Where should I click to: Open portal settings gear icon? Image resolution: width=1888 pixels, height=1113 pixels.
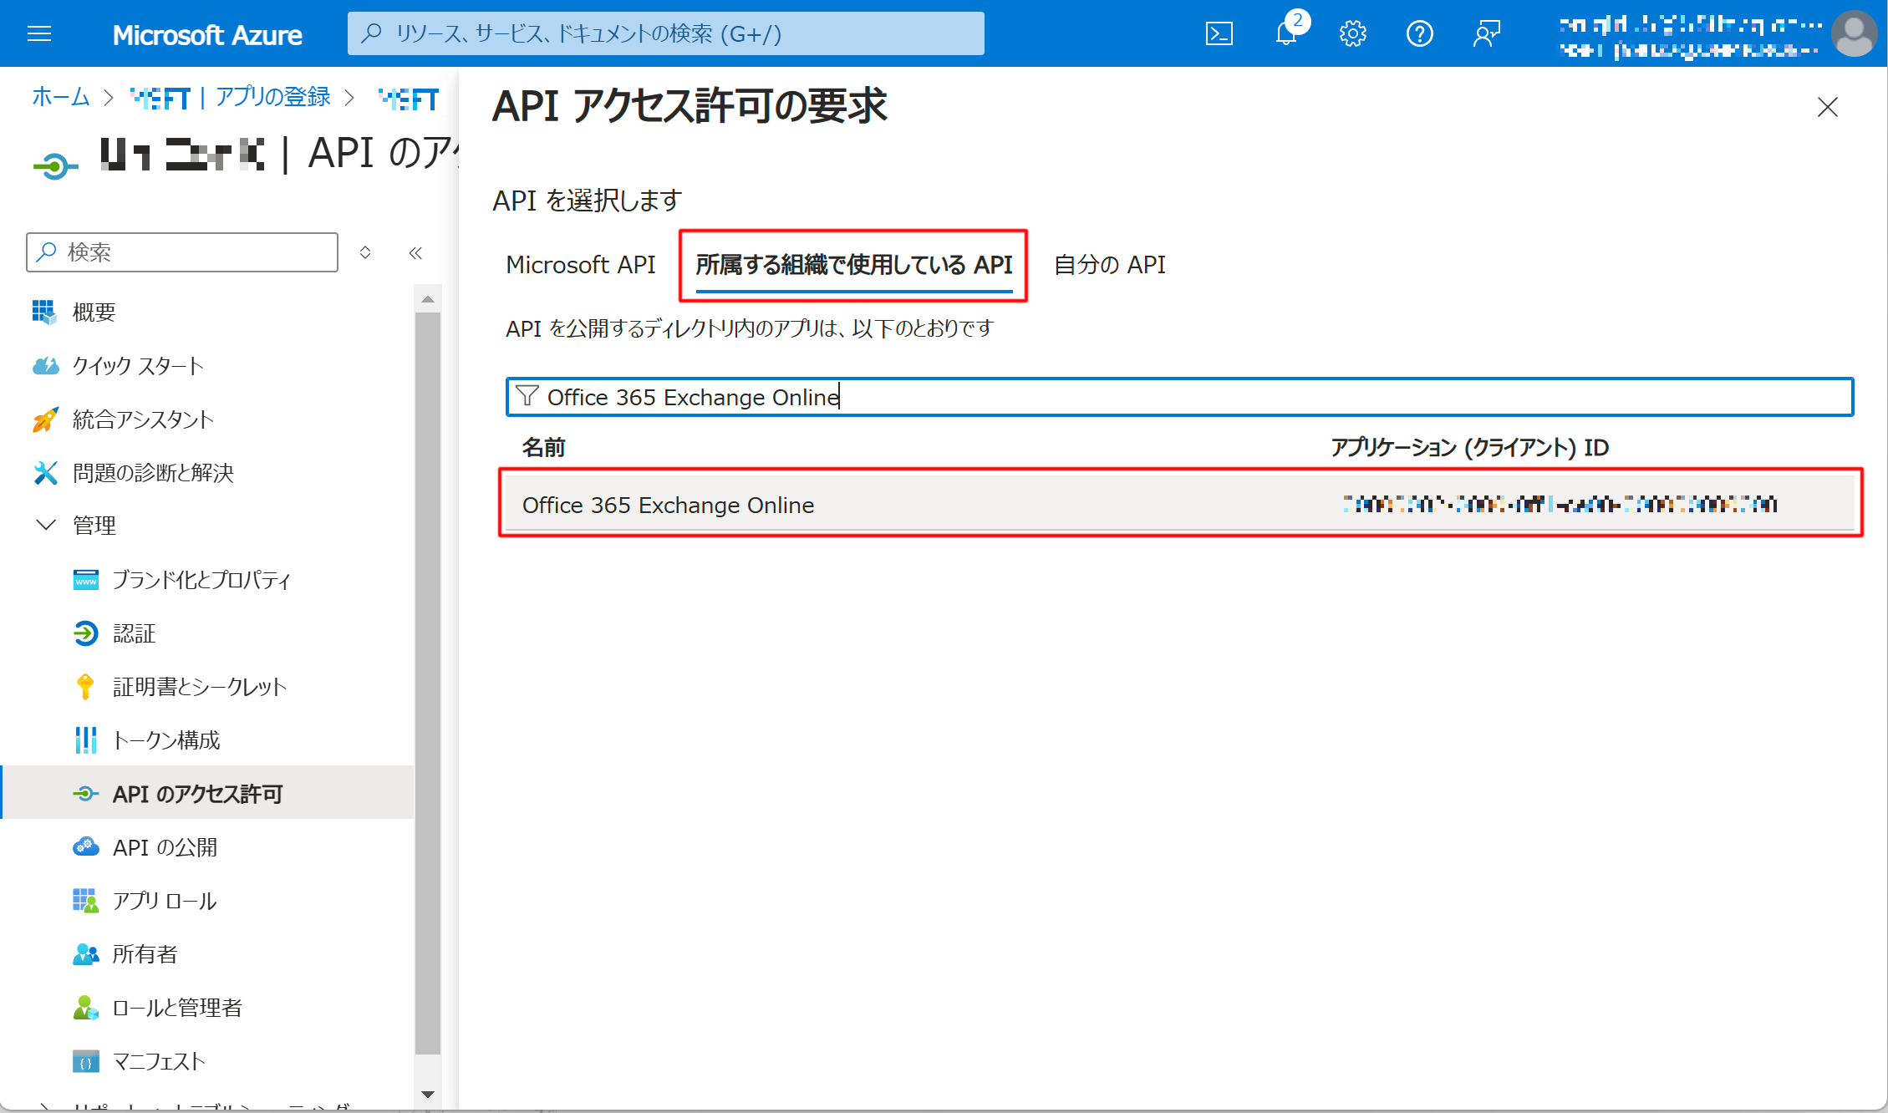click(x=1353, y=33)
